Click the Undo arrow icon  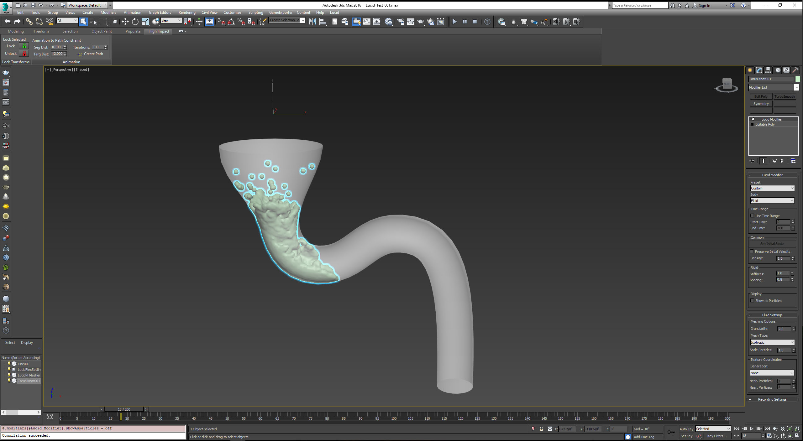point(8,22)
